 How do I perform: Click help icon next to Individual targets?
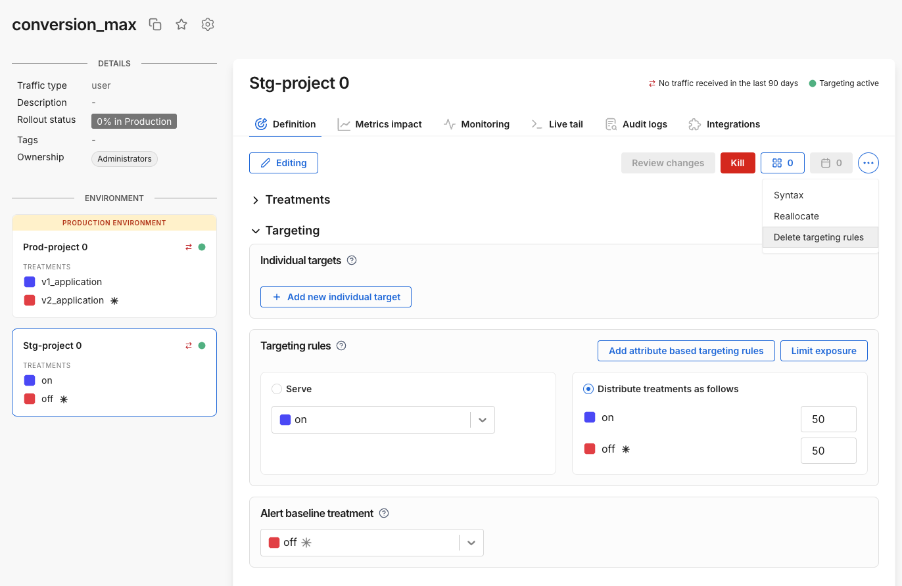[x=352, y=260]
